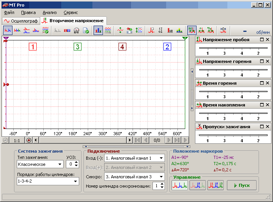Click the horizontal scrollbar track below graph
Viewport: 273px width, 202px height.
(82, 140)
